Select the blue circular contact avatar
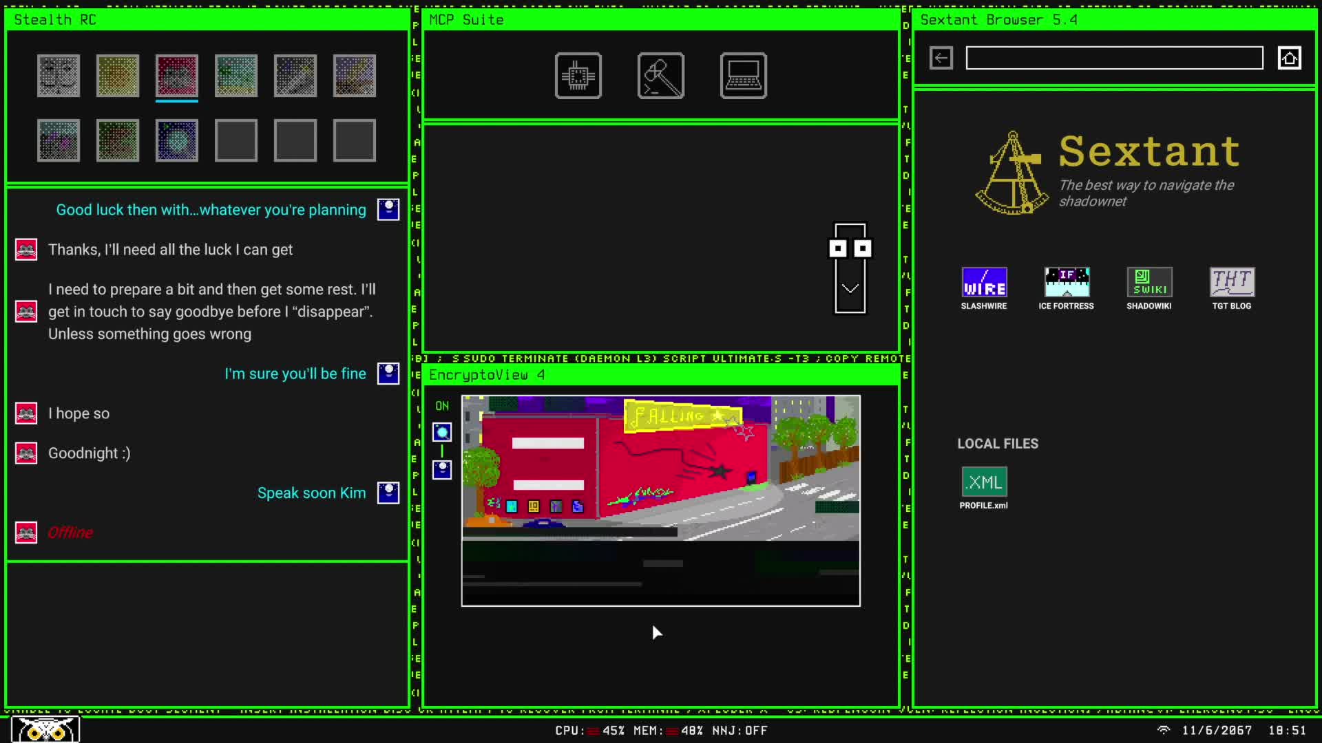Screen dimensions: 1322x743 177,140
